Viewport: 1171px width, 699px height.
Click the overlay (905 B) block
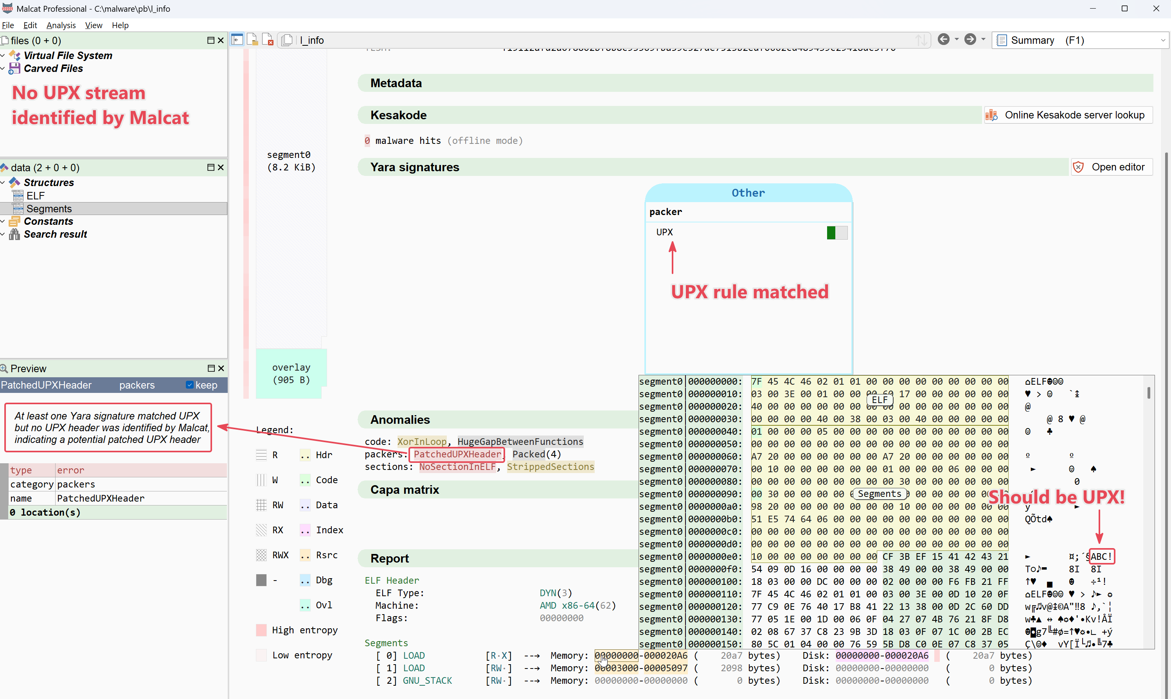click(291, 373)
